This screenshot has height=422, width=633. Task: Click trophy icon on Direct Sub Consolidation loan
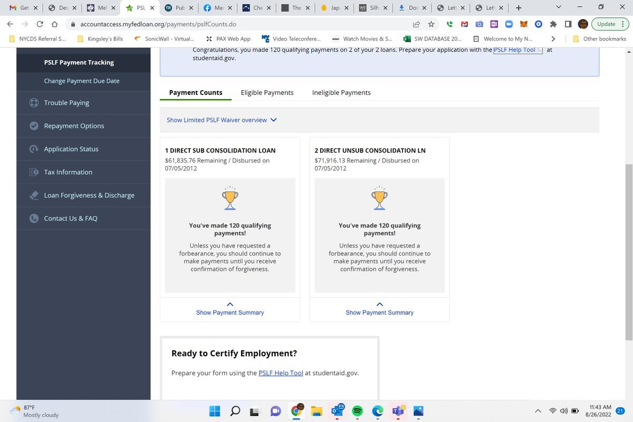(x=230, y=199)
